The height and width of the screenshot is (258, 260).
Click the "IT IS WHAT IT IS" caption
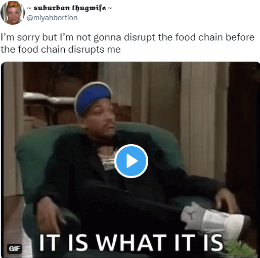click(131, 242)
